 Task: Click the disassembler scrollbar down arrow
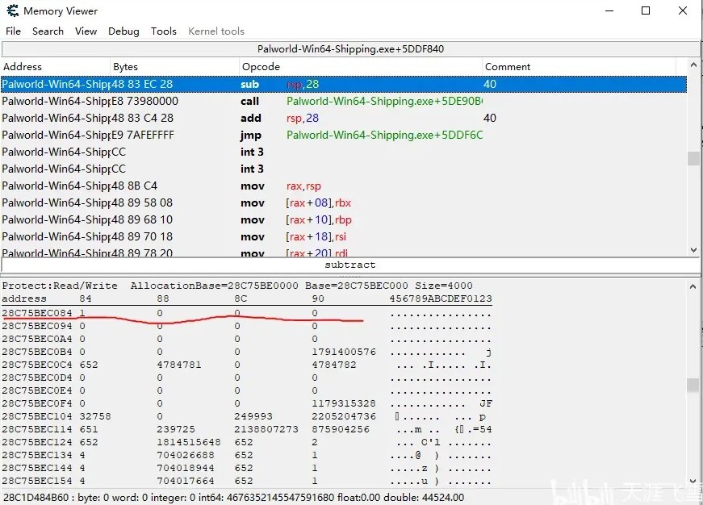coord(693,251)
